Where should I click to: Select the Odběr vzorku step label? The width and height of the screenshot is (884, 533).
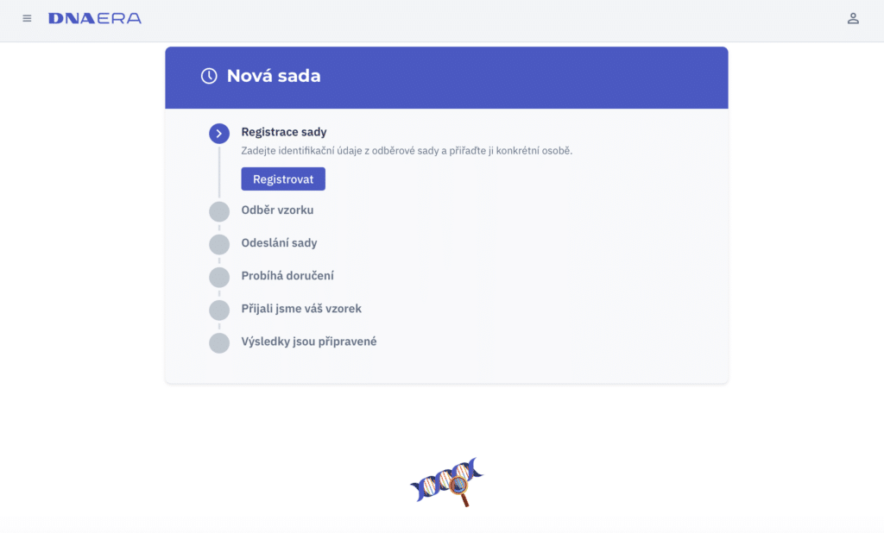tap(277, 210)
